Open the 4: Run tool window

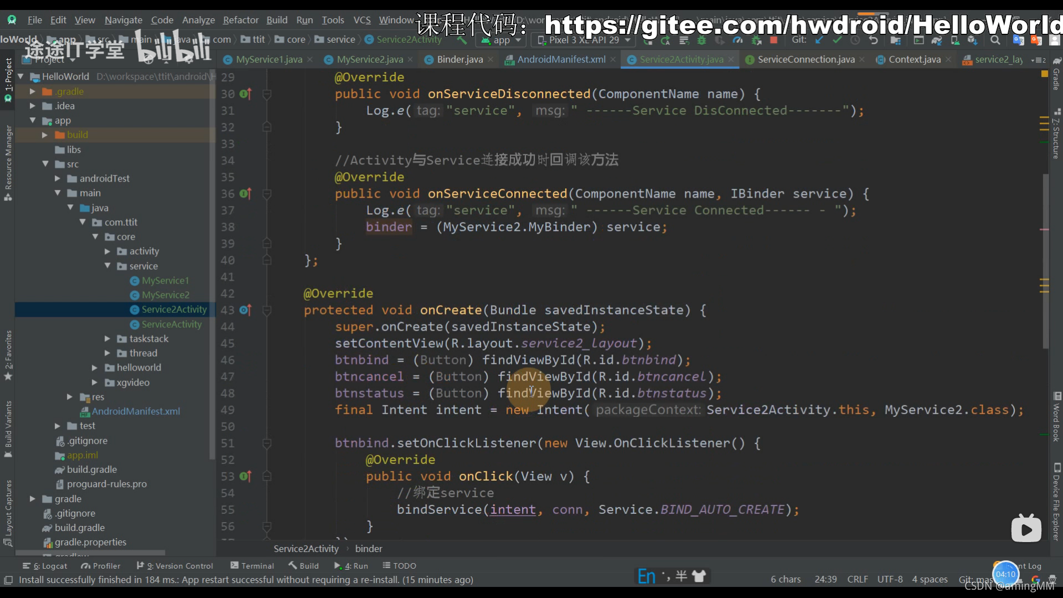click(x=351, y=565)
